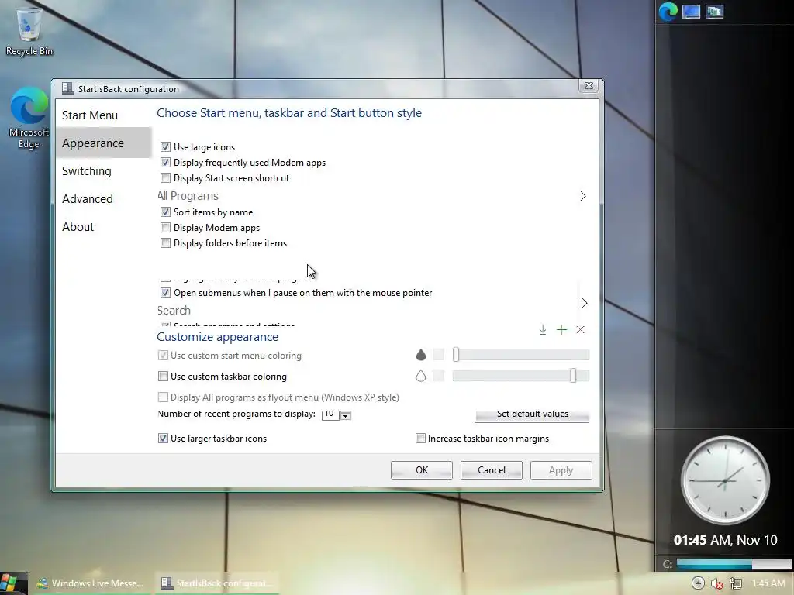The image size is (794, 595).
Task: Check Increase taskbar icon margins
Action: [x=420, y=439]
